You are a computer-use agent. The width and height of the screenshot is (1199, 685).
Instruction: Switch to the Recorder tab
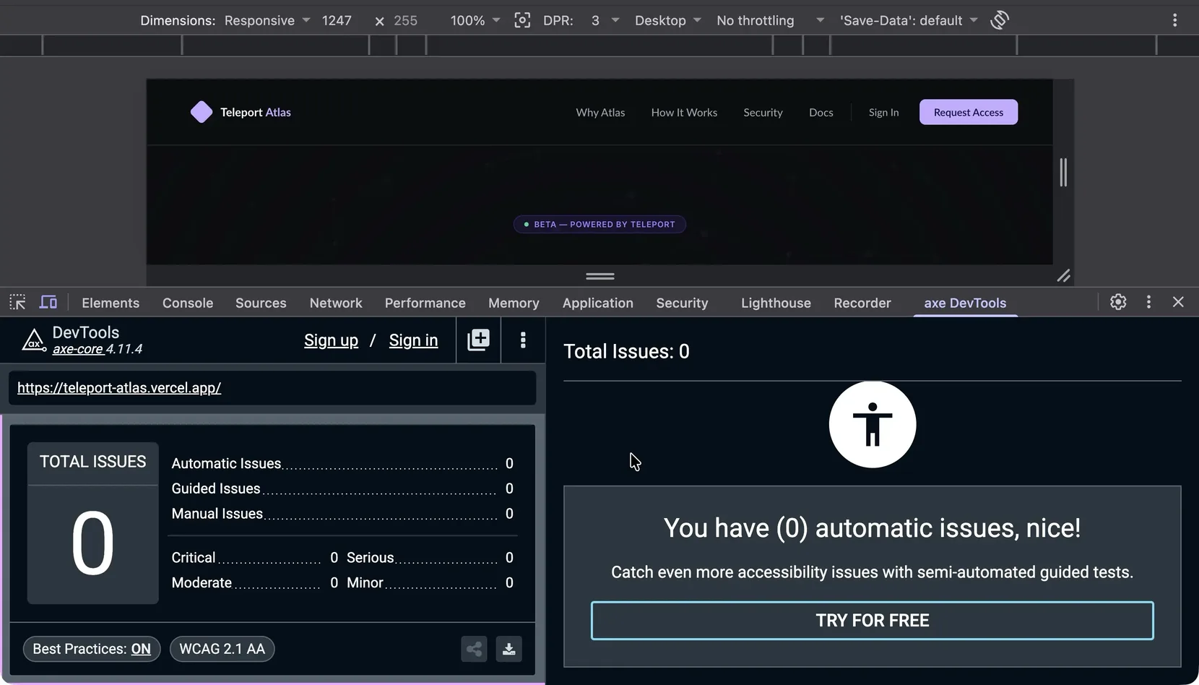coord(862,303)
